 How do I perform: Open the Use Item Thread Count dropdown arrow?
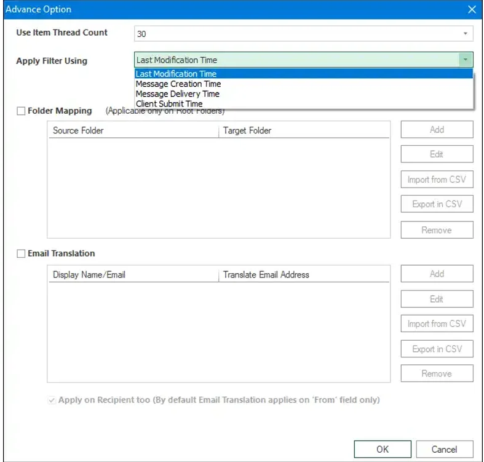[x=465, y=33]
